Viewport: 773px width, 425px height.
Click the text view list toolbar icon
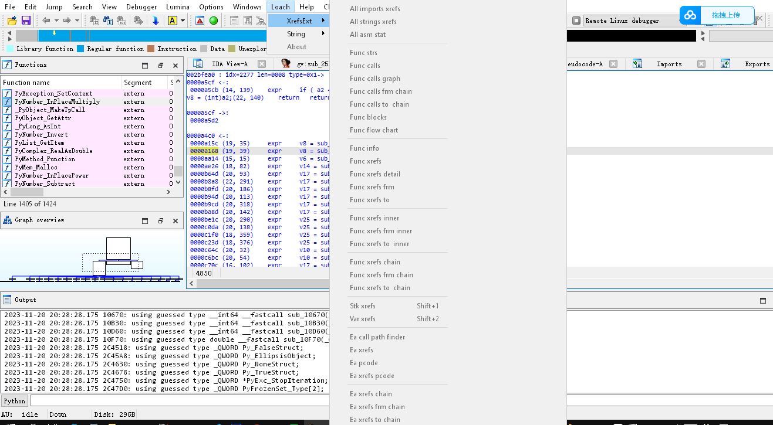click(x=234, y=21)
